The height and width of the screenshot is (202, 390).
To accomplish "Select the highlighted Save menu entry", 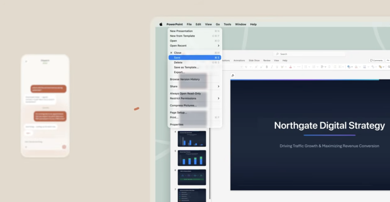I will tap(195, 57).
